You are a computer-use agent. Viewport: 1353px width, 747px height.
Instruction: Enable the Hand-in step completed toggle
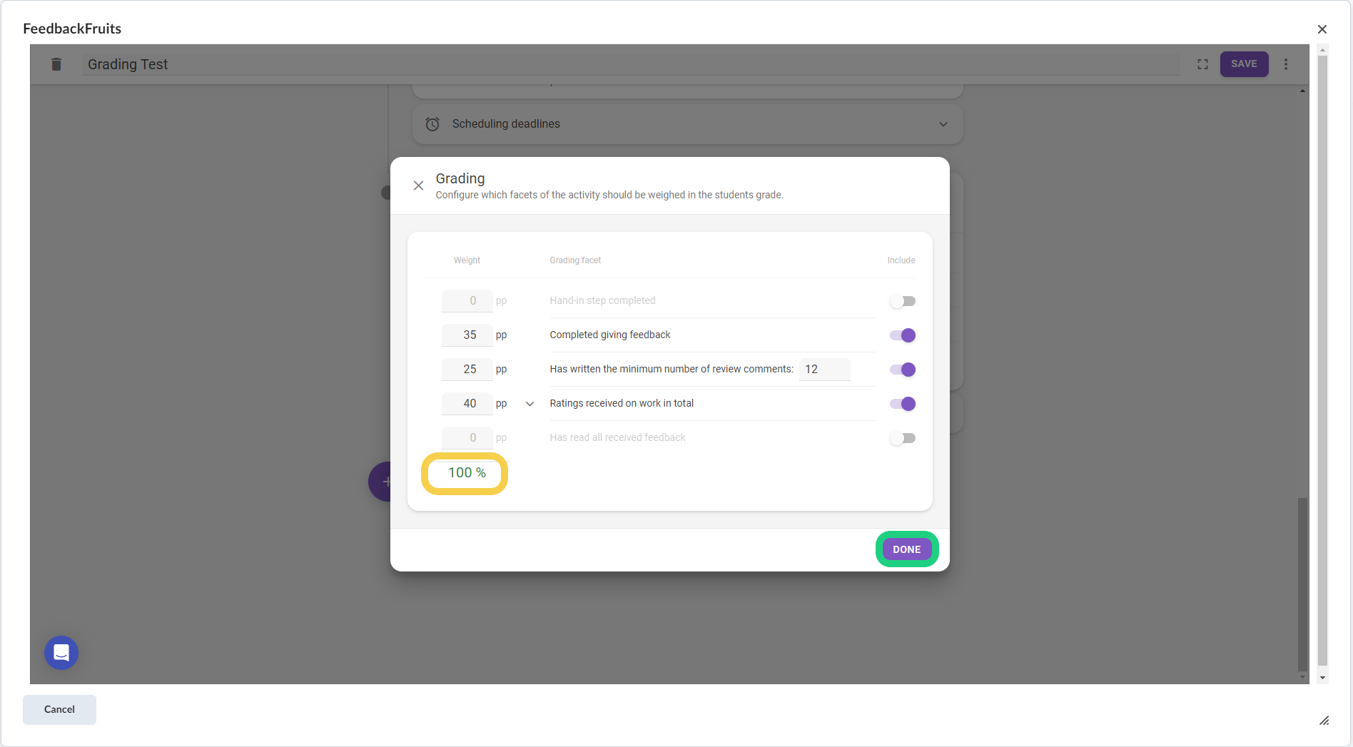902,301
